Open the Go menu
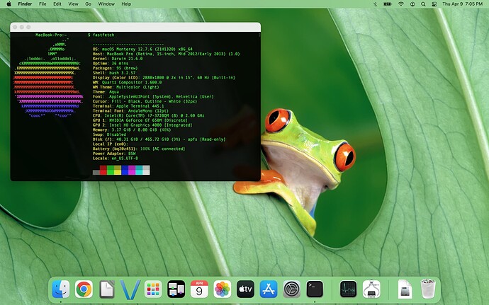 click(89, 4)
